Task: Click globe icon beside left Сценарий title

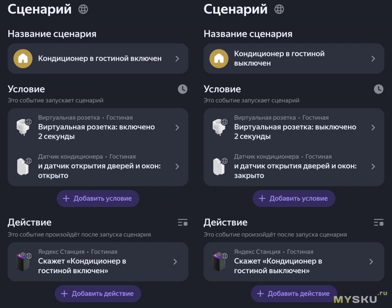Action: pos(83,9)
